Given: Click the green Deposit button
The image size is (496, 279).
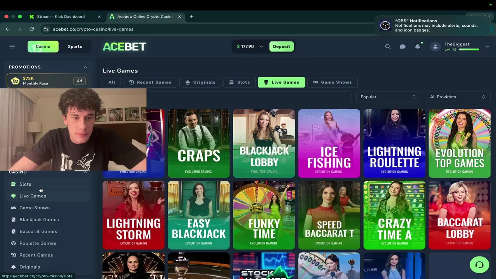Looking at the screenshot, I should [x=281, y=46].
